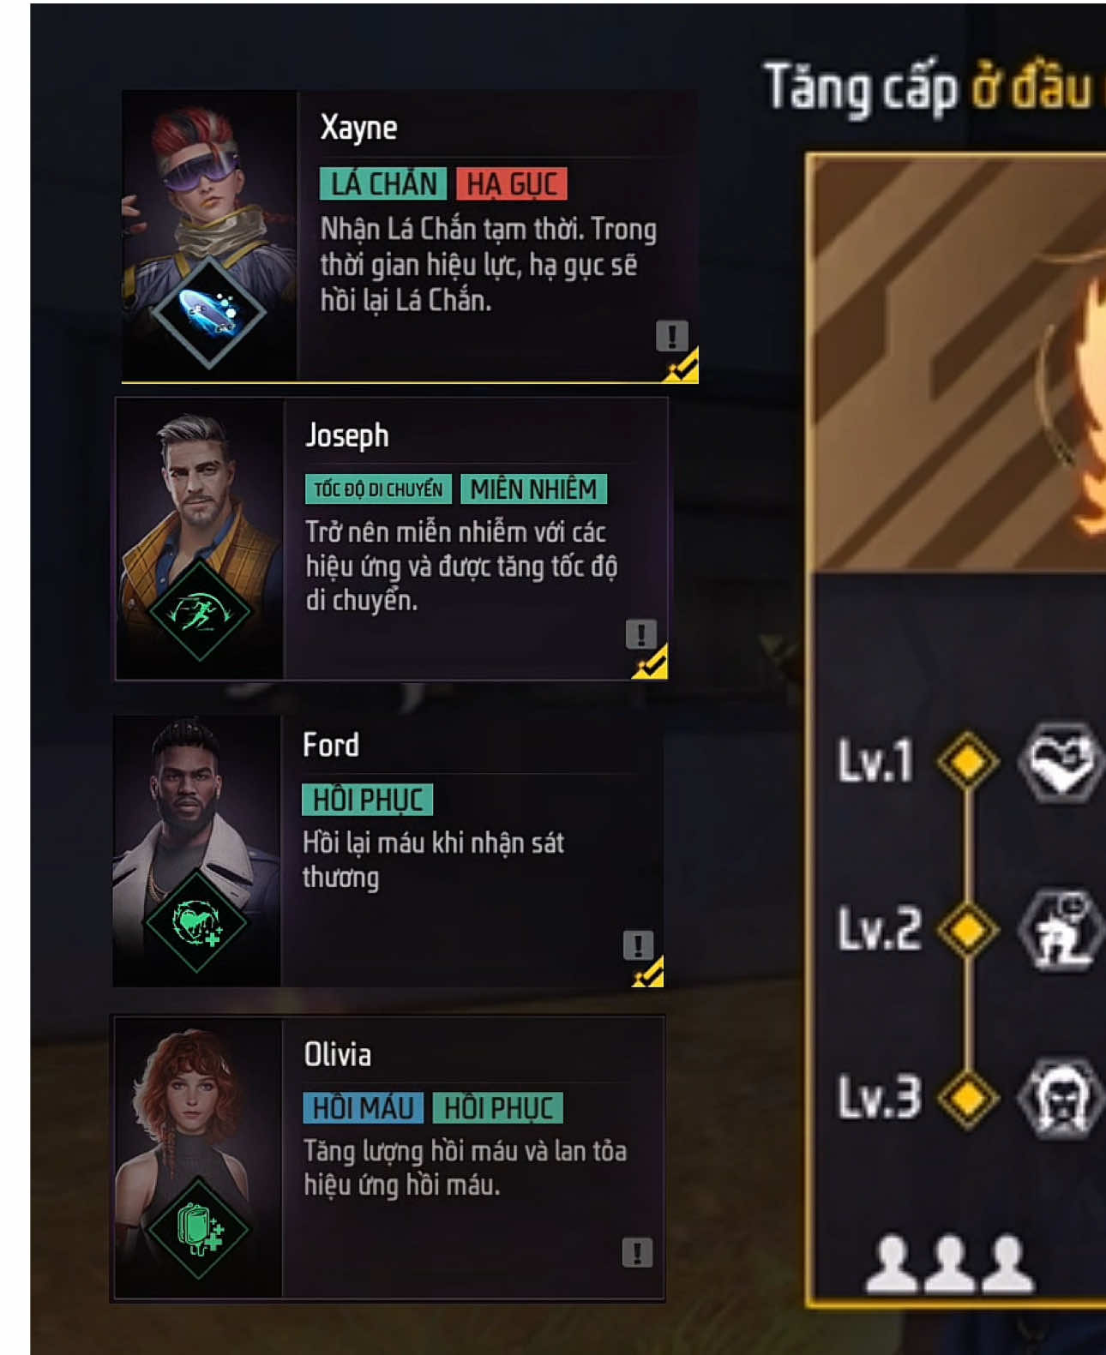Open Olivia's info exclamation icon
This screenshot has height=1355, width=1106.
(637, 1252)
